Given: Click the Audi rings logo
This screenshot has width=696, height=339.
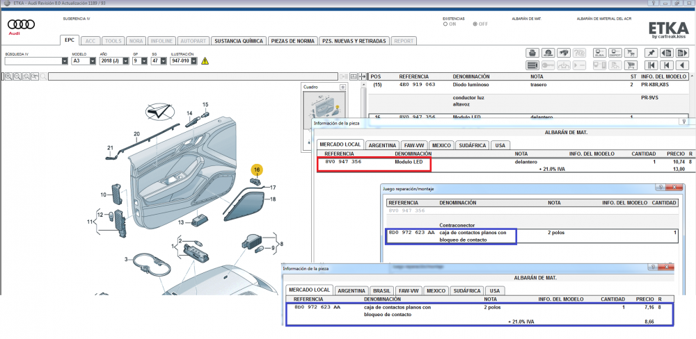Looking at the screenshot, I should click(x=21, y=24).
